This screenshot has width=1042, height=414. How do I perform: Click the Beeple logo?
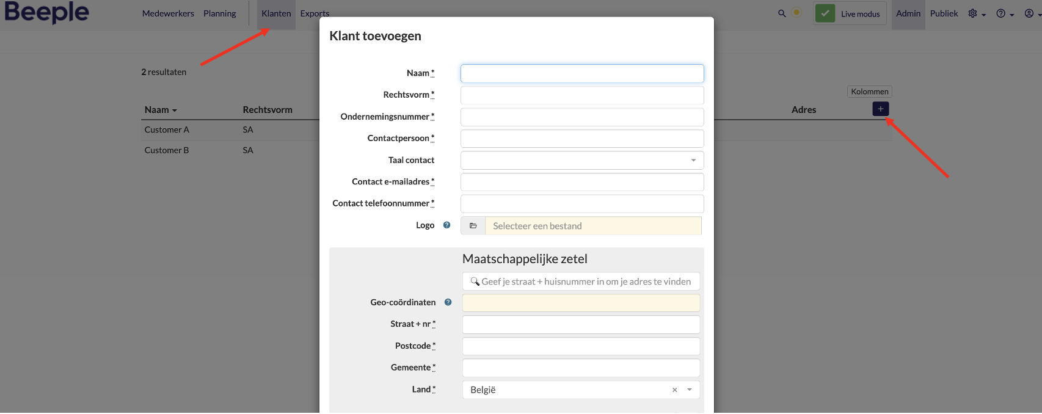[x=46, y=12]
